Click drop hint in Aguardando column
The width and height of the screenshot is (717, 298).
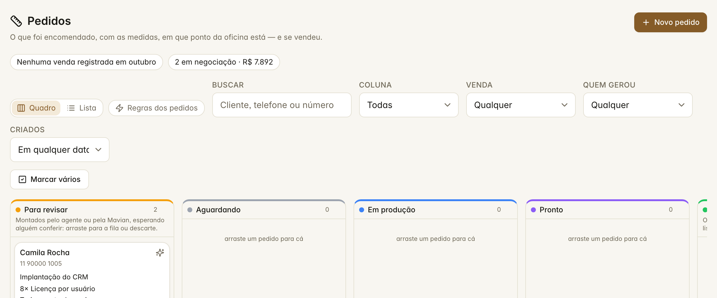[x=264, y=239]
